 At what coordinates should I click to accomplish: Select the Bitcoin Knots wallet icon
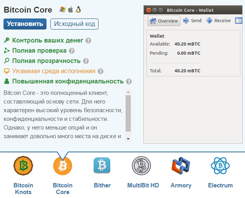pyautogui.click(x=23, y=166)
